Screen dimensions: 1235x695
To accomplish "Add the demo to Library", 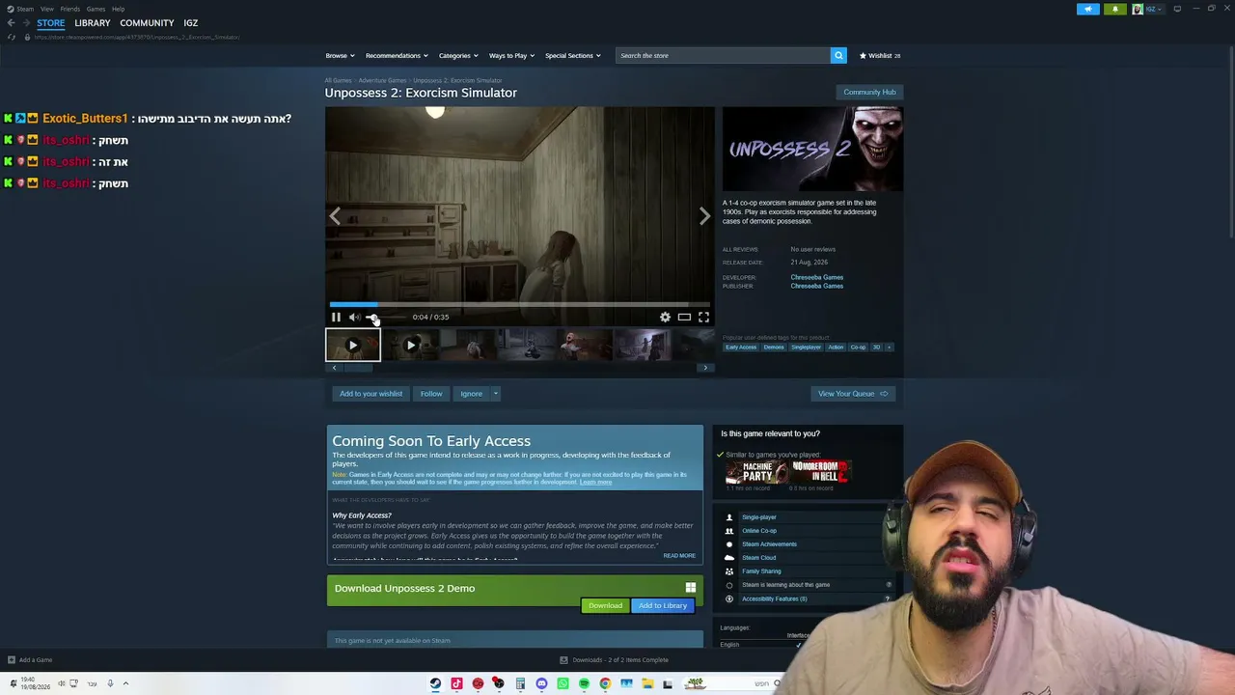I will (663, 605).
